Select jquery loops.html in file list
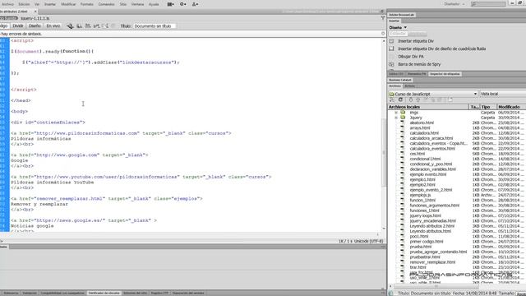This screenshot has height=296, width=526. click(426, 215)
